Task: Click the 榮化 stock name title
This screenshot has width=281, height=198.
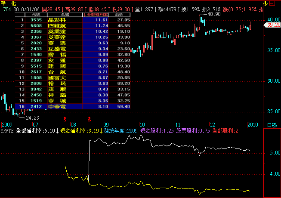Action: [9, 3]
